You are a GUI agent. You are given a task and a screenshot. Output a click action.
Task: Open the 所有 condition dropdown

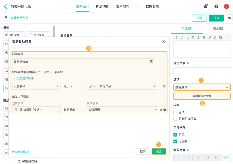[47, 72]
